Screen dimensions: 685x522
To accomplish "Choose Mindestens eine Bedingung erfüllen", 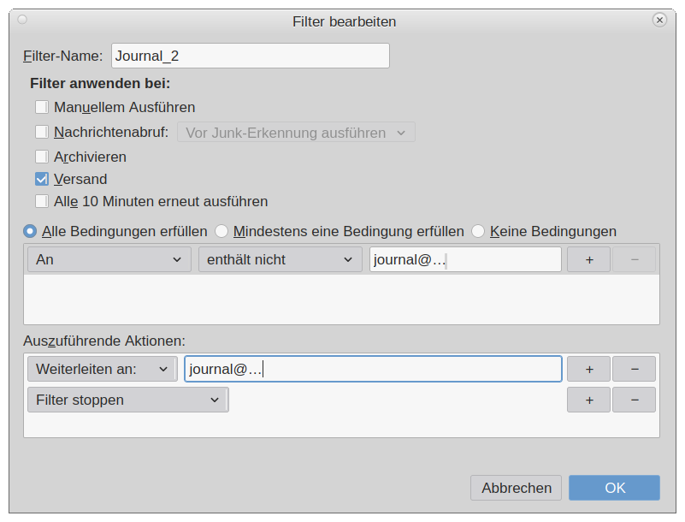I will [x=221, y=231].
